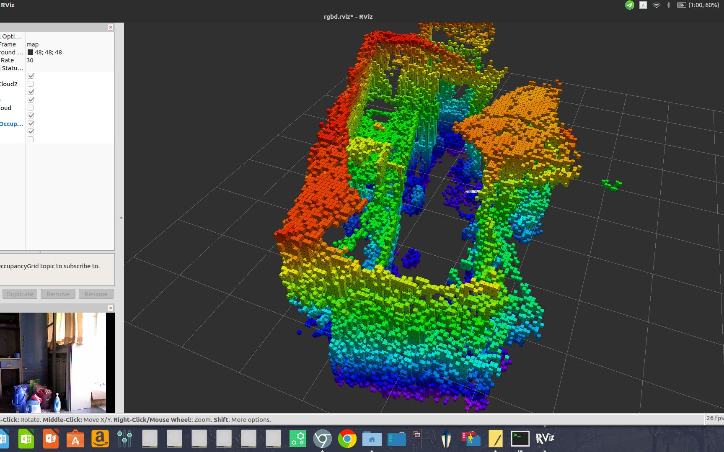The height and width of the screenshot is (452, 724).
Task: Enable the Cloud2 display checkbox
Action: pyautogui.click(x=31, y=84)
